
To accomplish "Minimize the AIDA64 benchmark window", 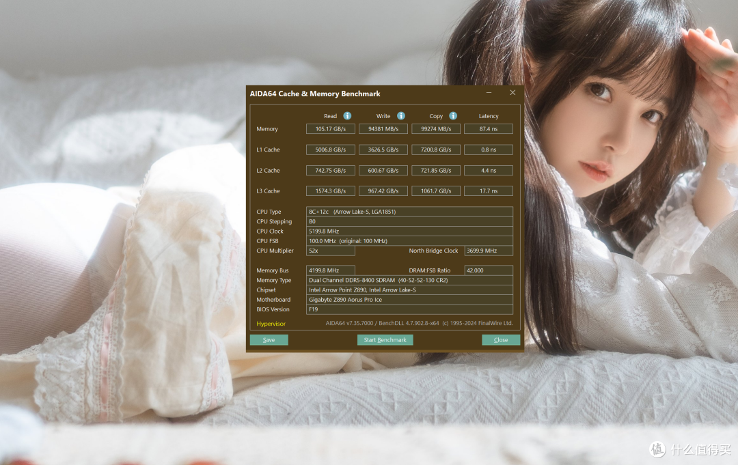I will pyautogui.click(x=489, y=93).
